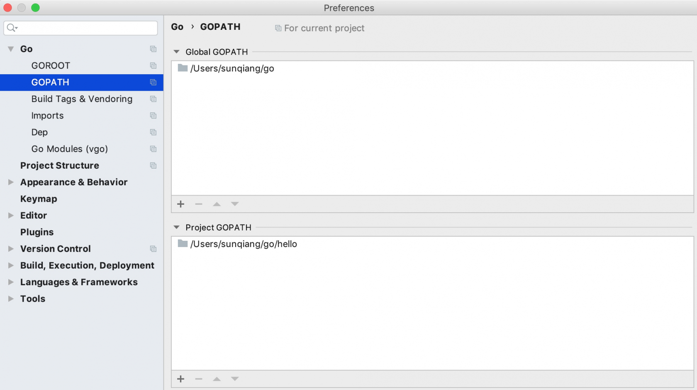697x390 pixels.
Task: Focus the preferences search field
Action: tap(80, 28)
